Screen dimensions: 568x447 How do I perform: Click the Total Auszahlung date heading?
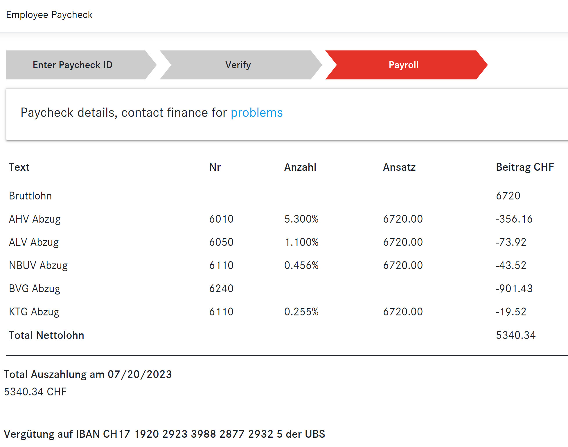88,375
